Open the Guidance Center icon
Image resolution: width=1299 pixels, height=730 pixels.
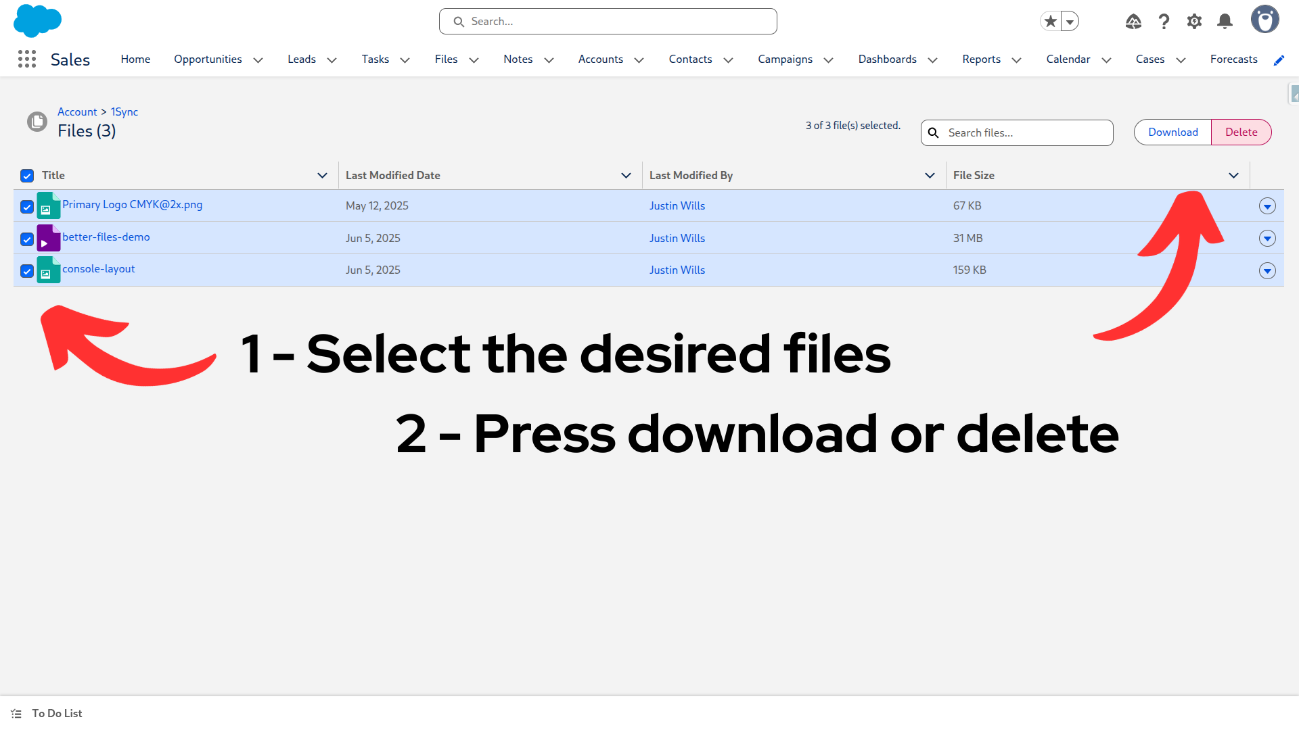[x=1133, y=21]
